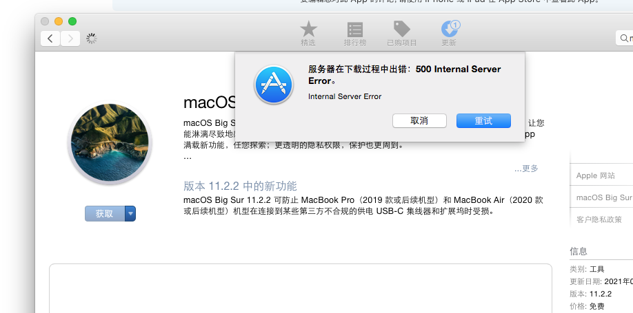Open the 客户隐私政策 privacy policy link
633x313 pixels.
point(599,219)
